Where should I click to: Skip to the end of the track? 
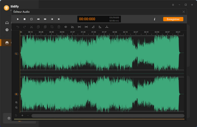[x=59, y=19]
